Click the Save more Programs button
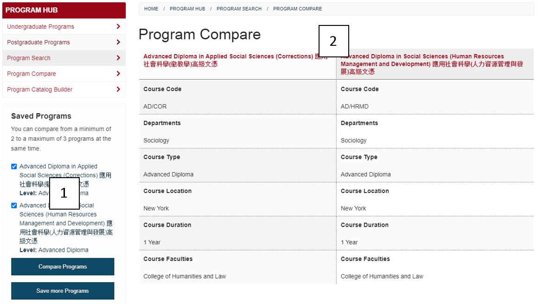The width and height of the screenshot is (537, 304). [x=63, y=291]
